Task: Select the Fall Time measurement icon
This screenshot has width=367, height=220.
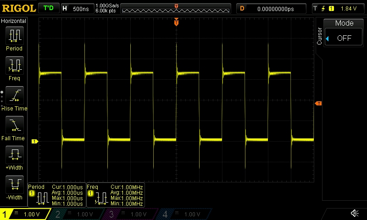Action: (x=15, y=125)
